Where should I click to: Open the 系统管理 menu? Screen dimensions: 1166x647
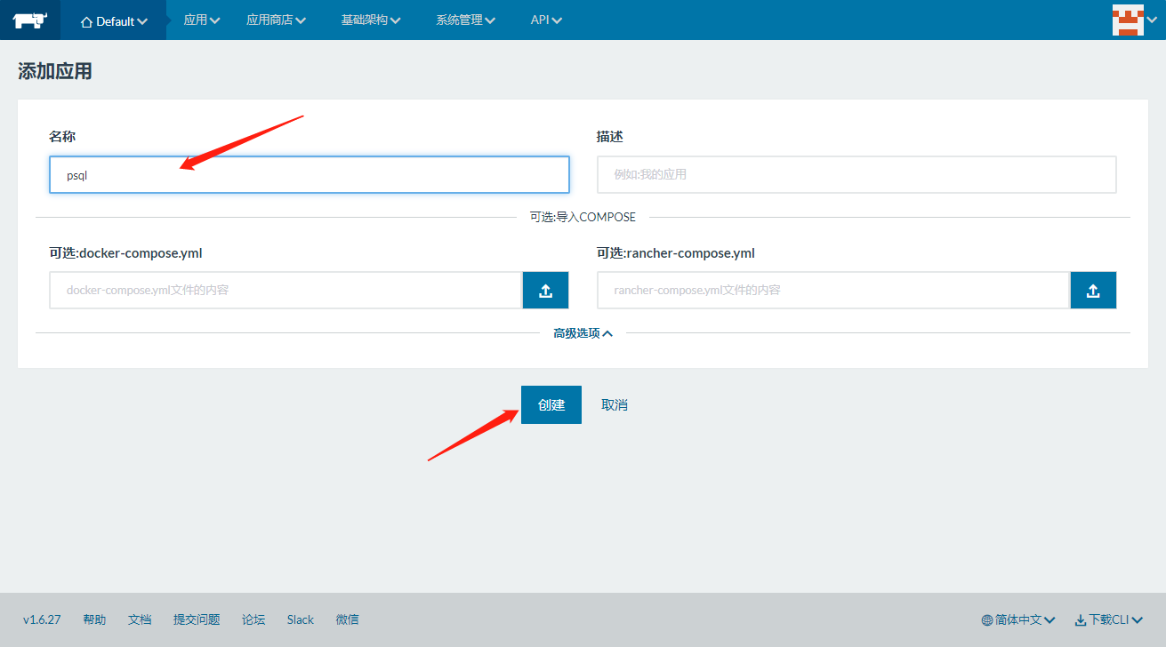pyautogui.click(x=466, y=20)
